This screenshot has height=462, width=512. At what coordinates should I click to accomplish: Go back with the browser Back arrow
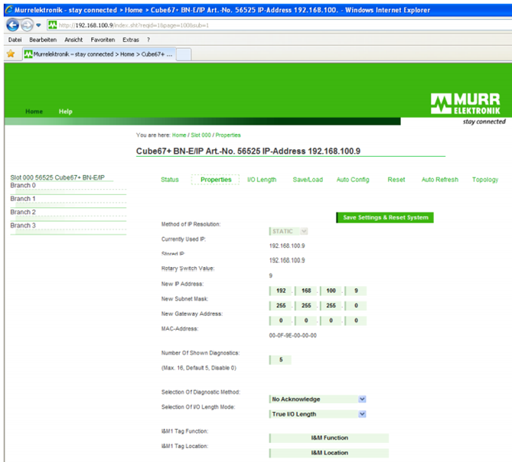coord(13,25)
